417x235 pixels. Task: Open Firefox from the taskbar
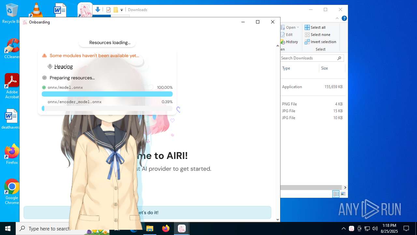(x=166, y=228)
